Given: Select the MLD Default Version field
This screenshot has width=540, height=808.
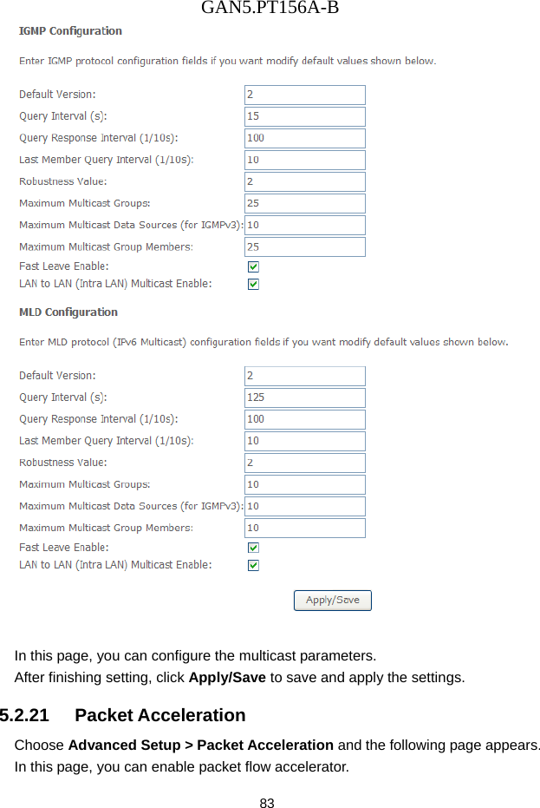Looking at the screenshot, I should pyautogui.click(x=304, y=376).
